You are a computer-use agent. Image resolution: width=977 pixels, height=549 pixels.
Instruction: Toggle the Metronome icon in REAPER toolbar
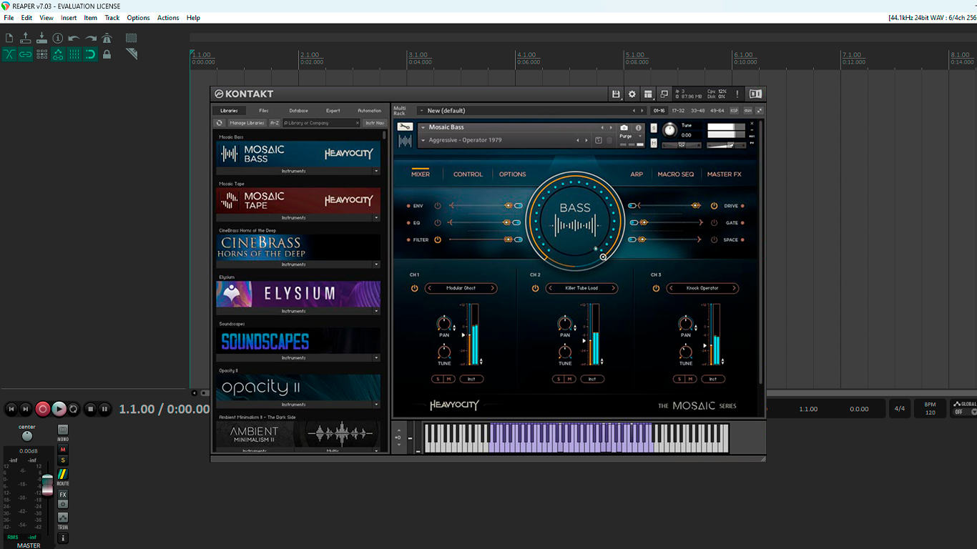(x=107, y=38)
